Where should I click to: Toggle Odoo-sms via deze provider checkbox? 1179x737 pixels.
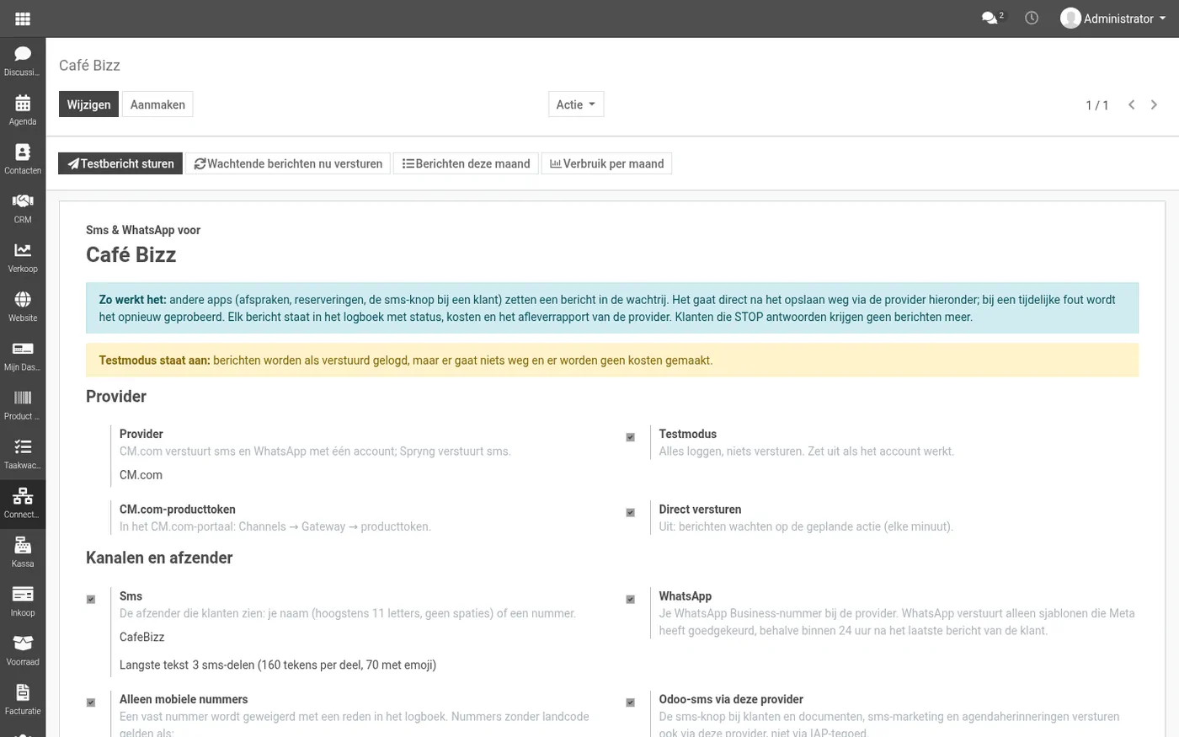click(x=630, y=702)
